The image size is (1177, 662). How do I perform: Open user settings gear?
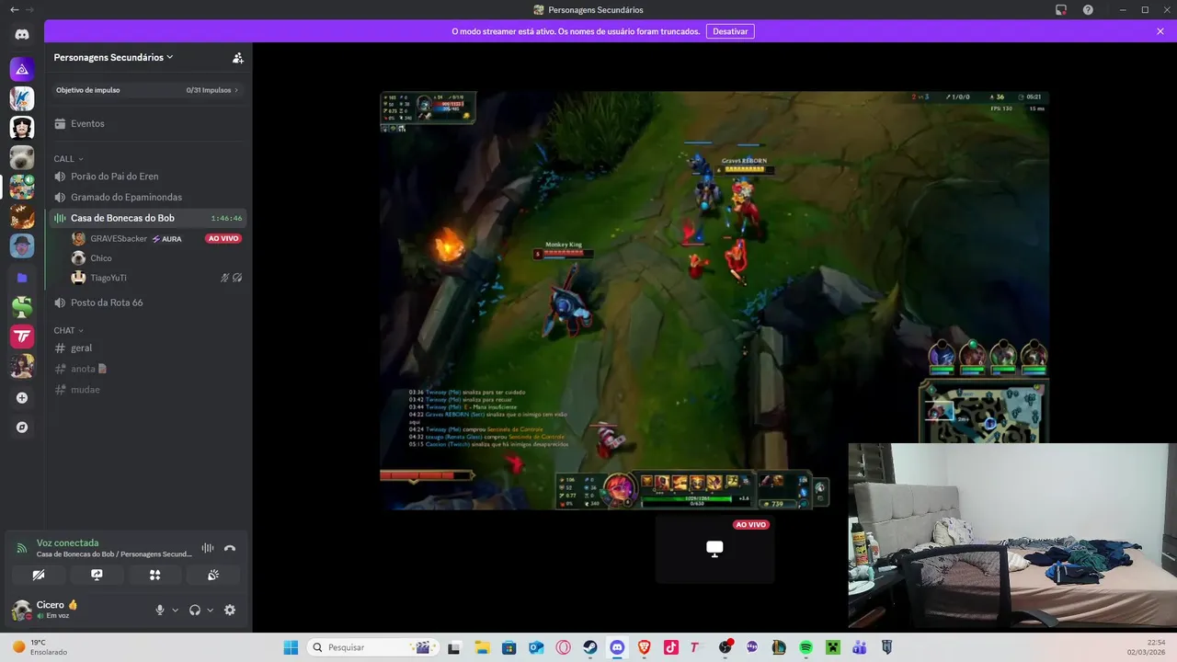[230, 610]
